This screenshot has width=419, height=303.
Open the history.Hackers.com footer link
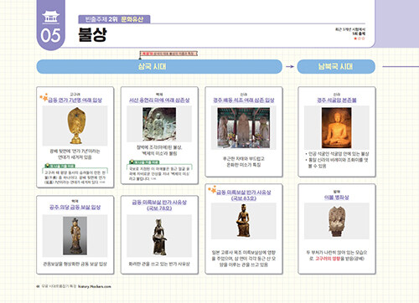95,286
